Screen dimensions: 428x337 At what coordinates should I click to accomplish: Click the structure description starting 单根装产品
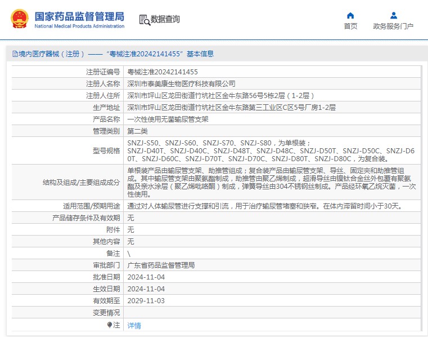272,182
